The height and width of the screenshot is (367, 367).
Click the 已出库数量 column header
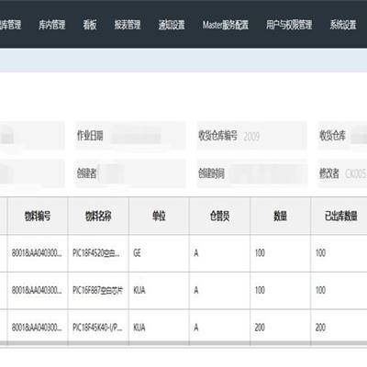(x=339, y=216)
